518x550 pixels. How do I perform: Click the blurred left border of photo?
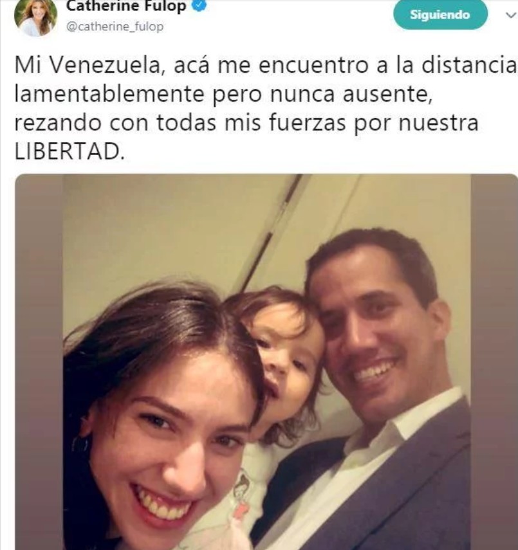click(x=39, y=362)
